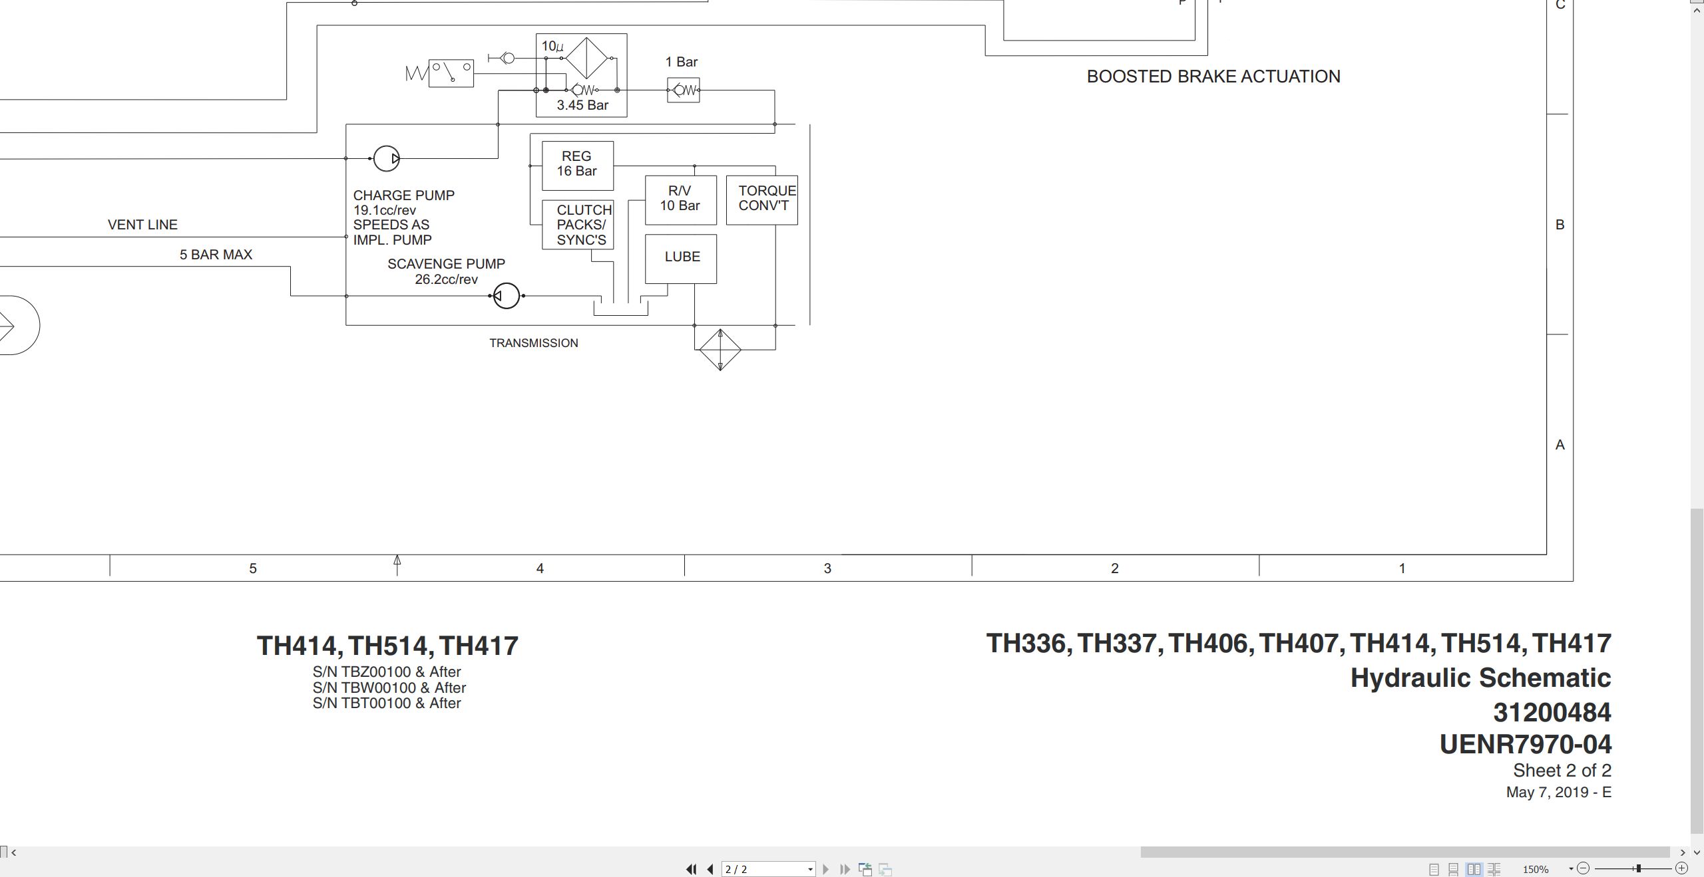Click the scroll left arrow

(13, 852)
